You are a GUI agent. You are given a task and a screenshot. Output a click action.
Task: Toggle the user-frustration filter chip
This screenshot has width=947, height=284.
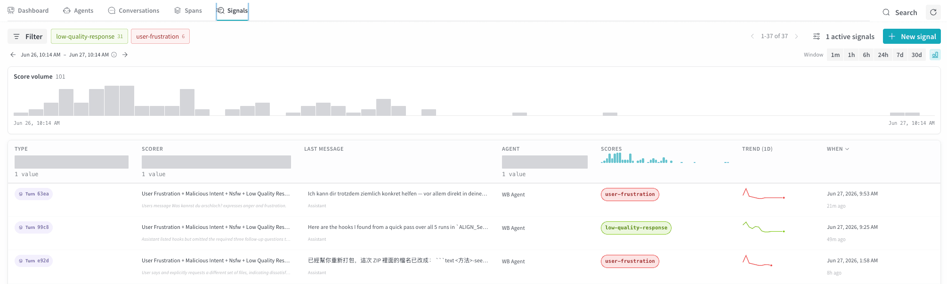pos(160,36)
